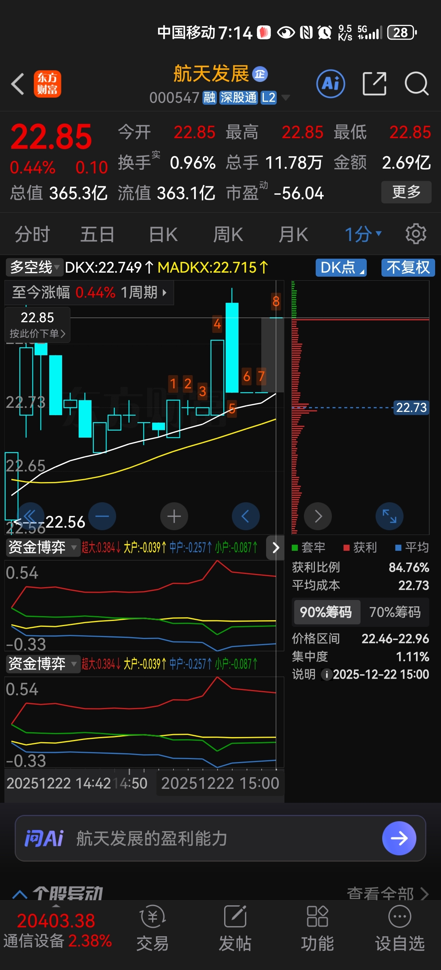Switch to 周K tab
This screenshot has width=441, height=970.
point(228,234)
